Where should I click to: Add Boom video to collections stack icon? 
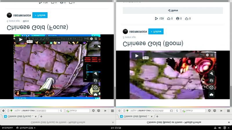tap(211, 81)
